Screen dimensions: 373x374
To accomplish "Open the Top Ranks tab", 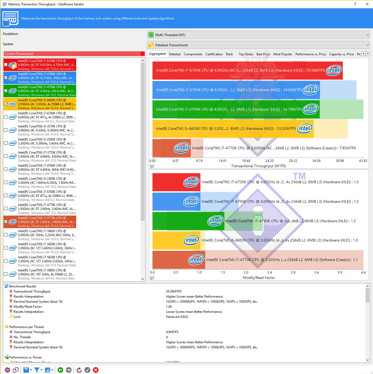I will (246, 54).
